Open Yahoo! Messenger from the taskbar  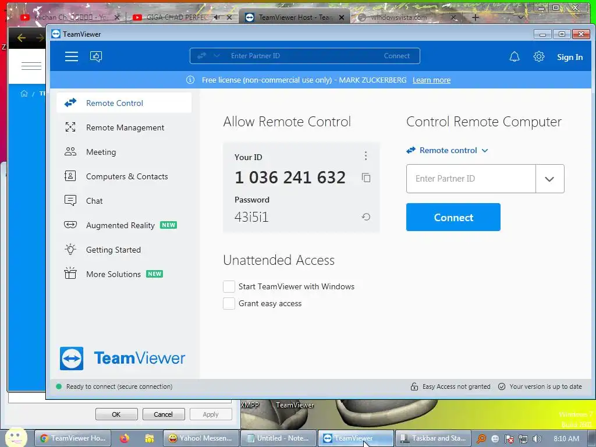201,438
